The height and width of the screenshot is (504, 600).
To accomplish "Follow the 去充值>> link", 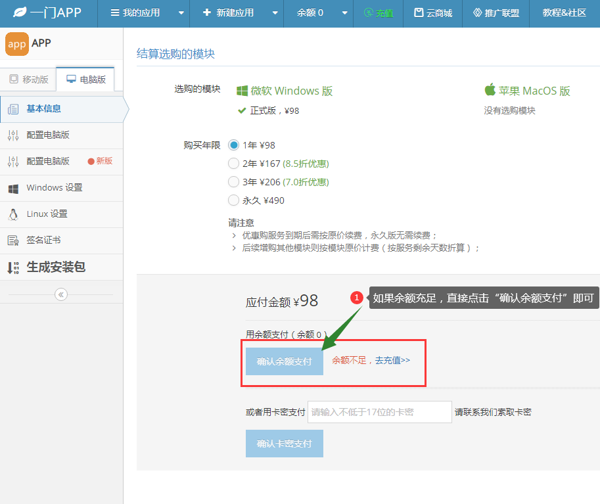I will [x=392, y=361].
